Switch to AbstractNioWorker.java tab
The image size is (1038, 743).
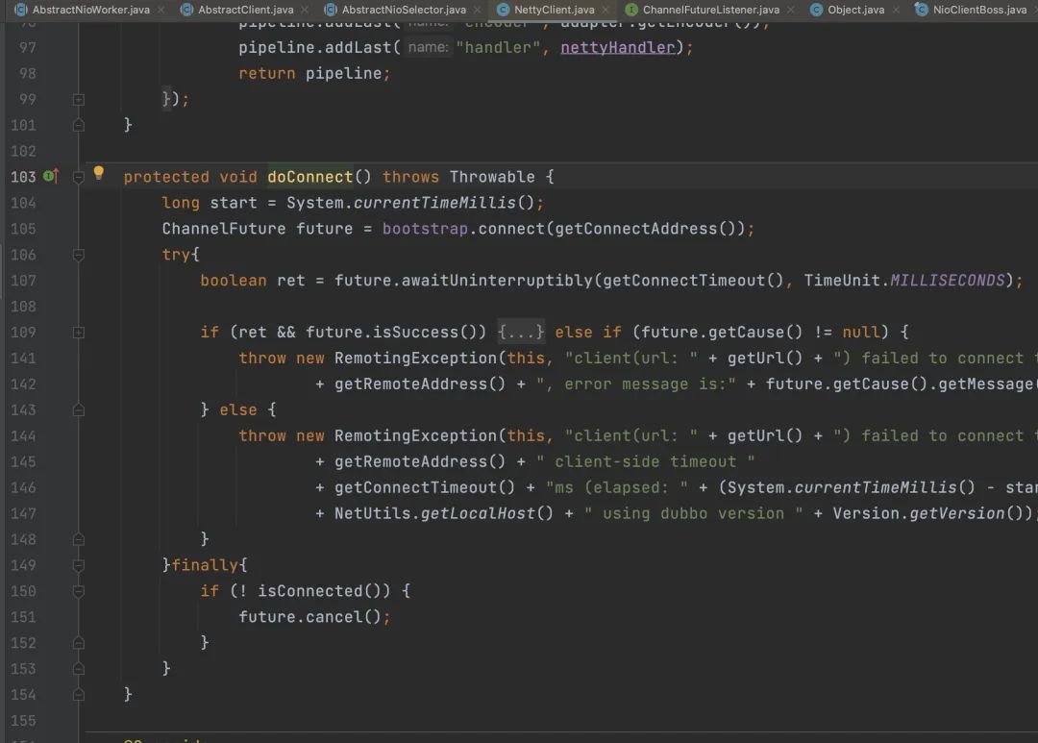(x=90, y=10)
